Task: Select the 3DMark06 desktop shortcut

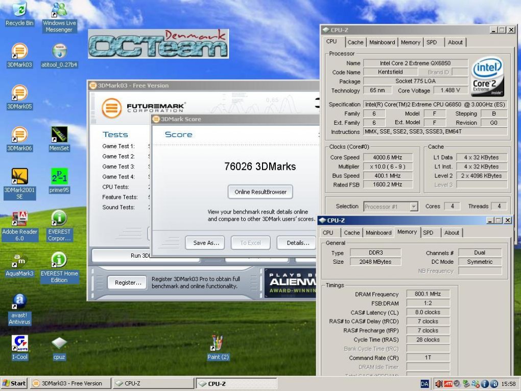Action: coord(19,139)
